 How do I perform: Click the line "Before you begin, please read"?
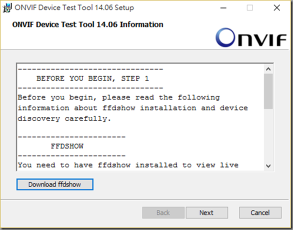click(118, 97)
